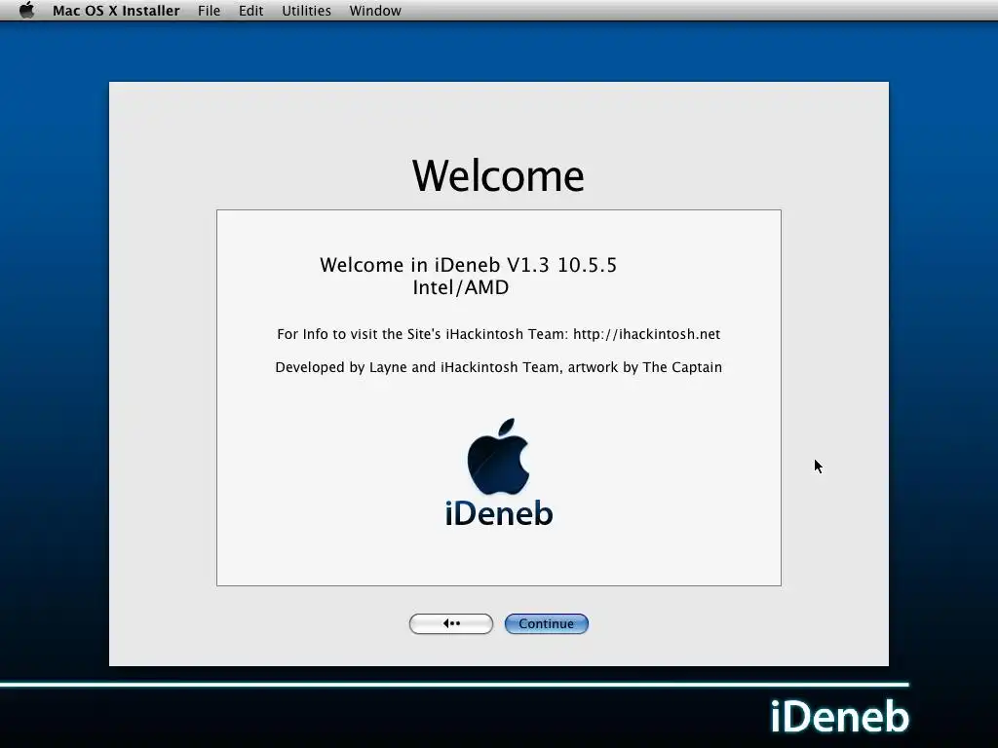Screen dimensions: 998x748
Task: Click the iDeneb Apple logo image
Action: click(498, 457)
